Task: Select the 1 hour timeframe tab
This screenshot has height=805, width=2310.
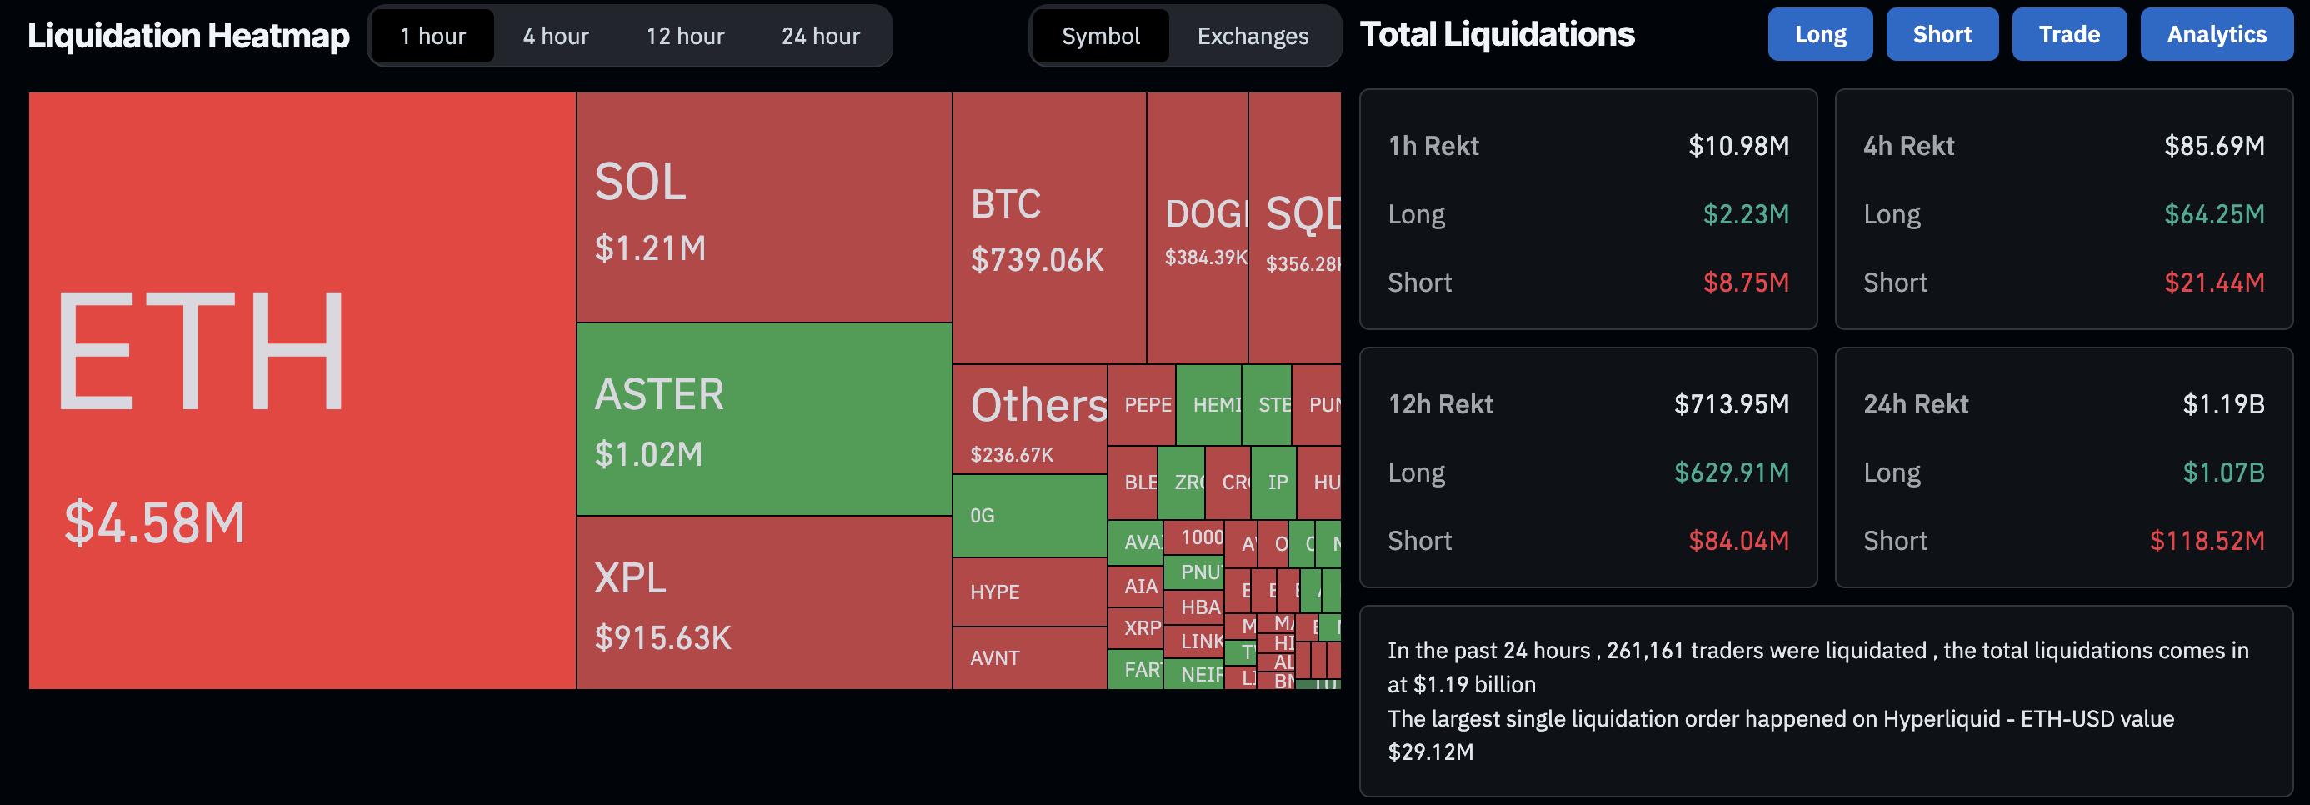Action: (432, 36)
